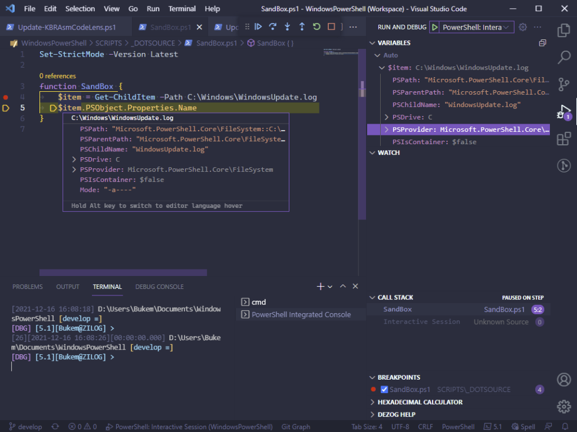Viewport: 577px width, 432px height.
Task: Click the develop branch in the status bar
Action: tap(25, 427)
